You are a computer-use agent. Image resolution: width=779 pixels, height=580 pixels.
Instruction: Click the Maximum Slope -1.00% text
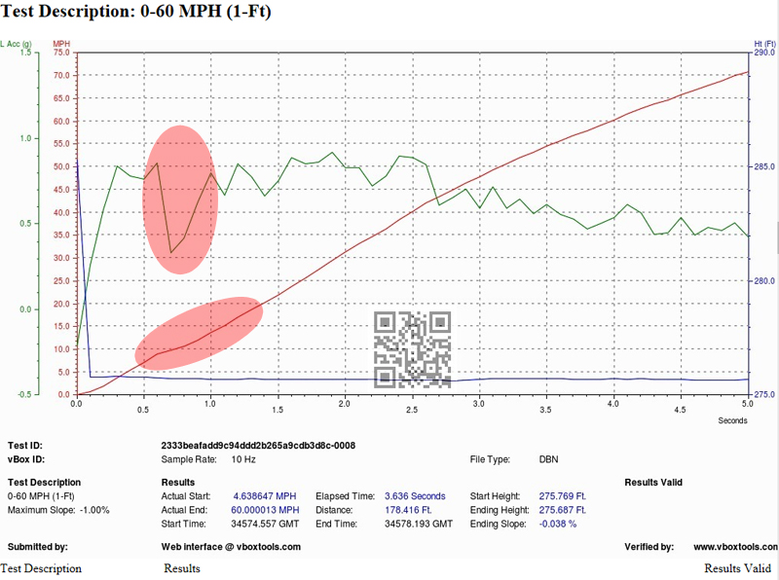58,510
